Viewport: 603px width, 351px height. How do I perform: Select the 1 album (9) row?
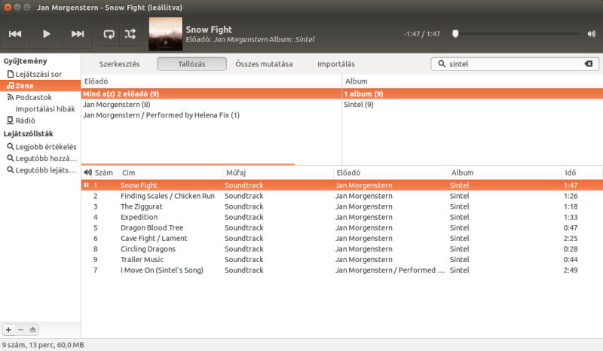[x=473, y=94]
